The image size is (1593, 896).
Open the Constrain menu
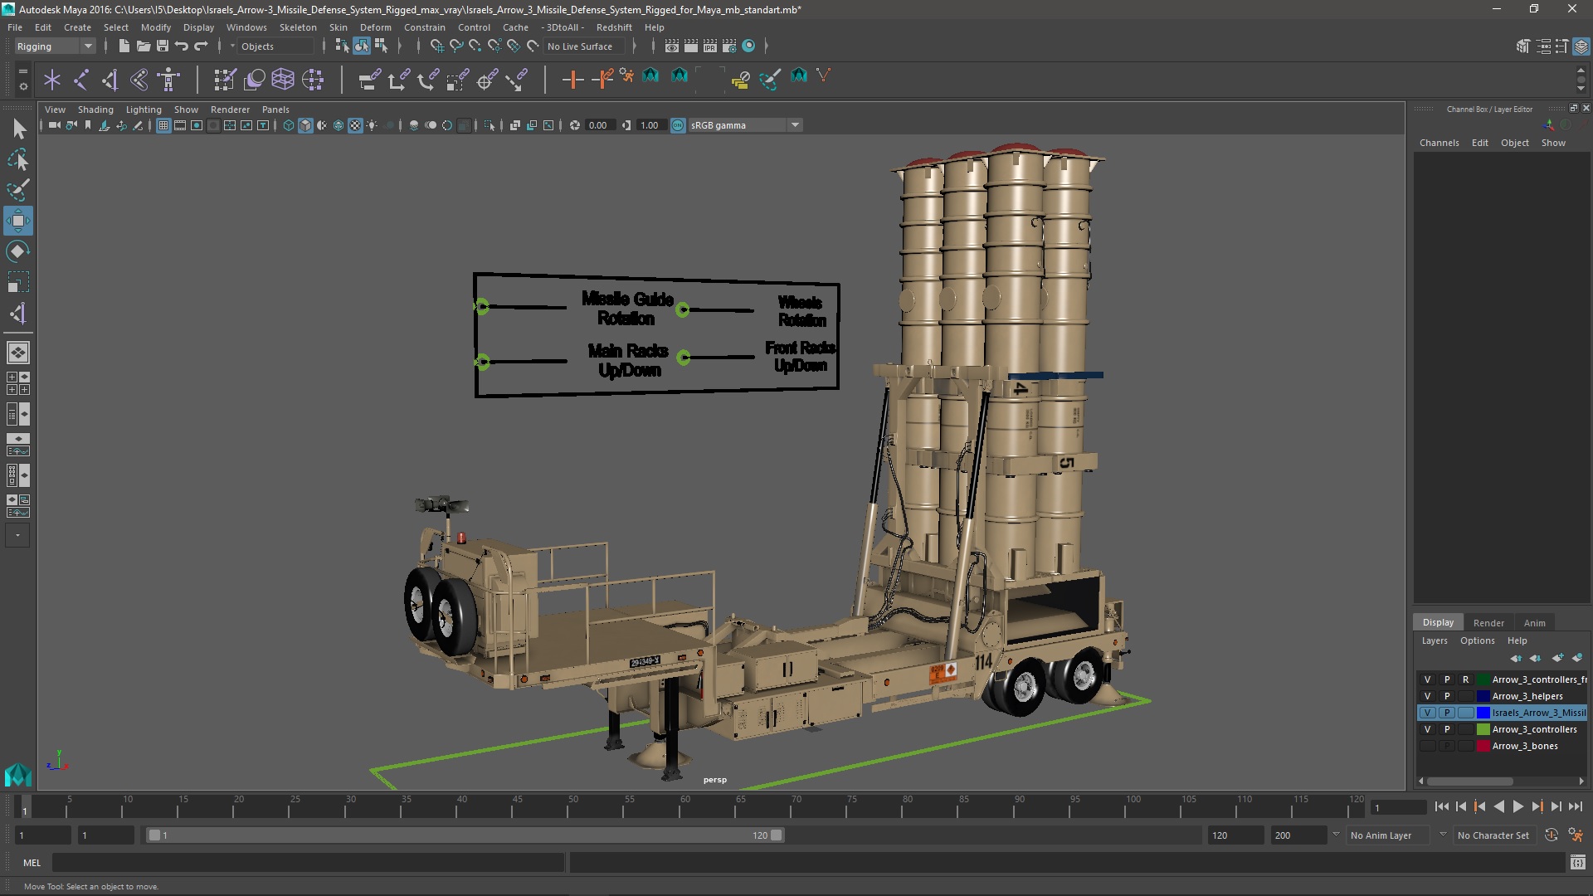424,27
